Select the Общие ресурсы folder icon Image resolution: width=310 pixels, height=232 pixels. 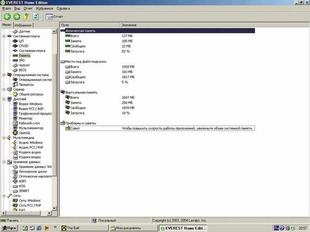pos(15,94)
